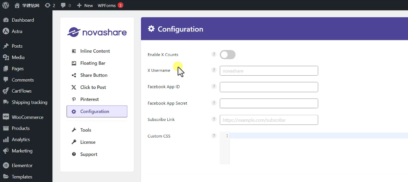Enable the X Counts toggle switch
Screen dimensions: 408x182
(228, 55)
